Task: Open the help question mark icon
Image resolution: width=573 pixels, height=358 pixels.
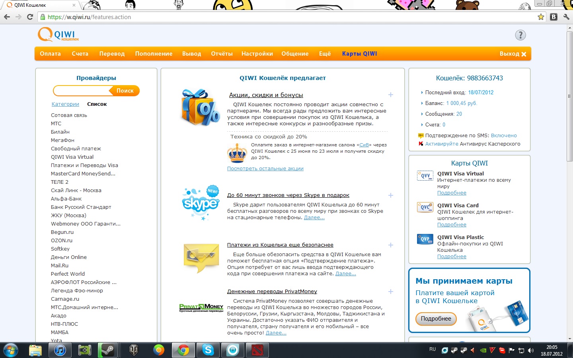Action: click(x=520, y=35)
